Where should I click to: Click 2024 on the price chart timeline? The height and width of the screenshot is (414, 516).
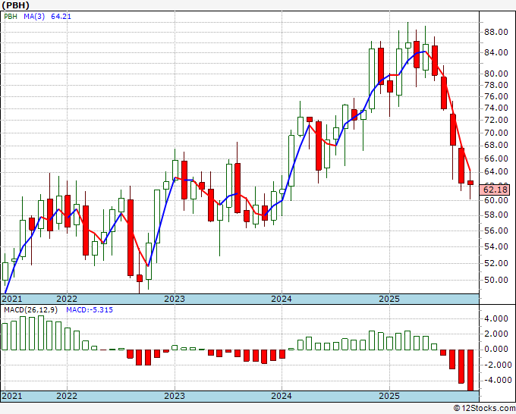click(x=282, y=300)
